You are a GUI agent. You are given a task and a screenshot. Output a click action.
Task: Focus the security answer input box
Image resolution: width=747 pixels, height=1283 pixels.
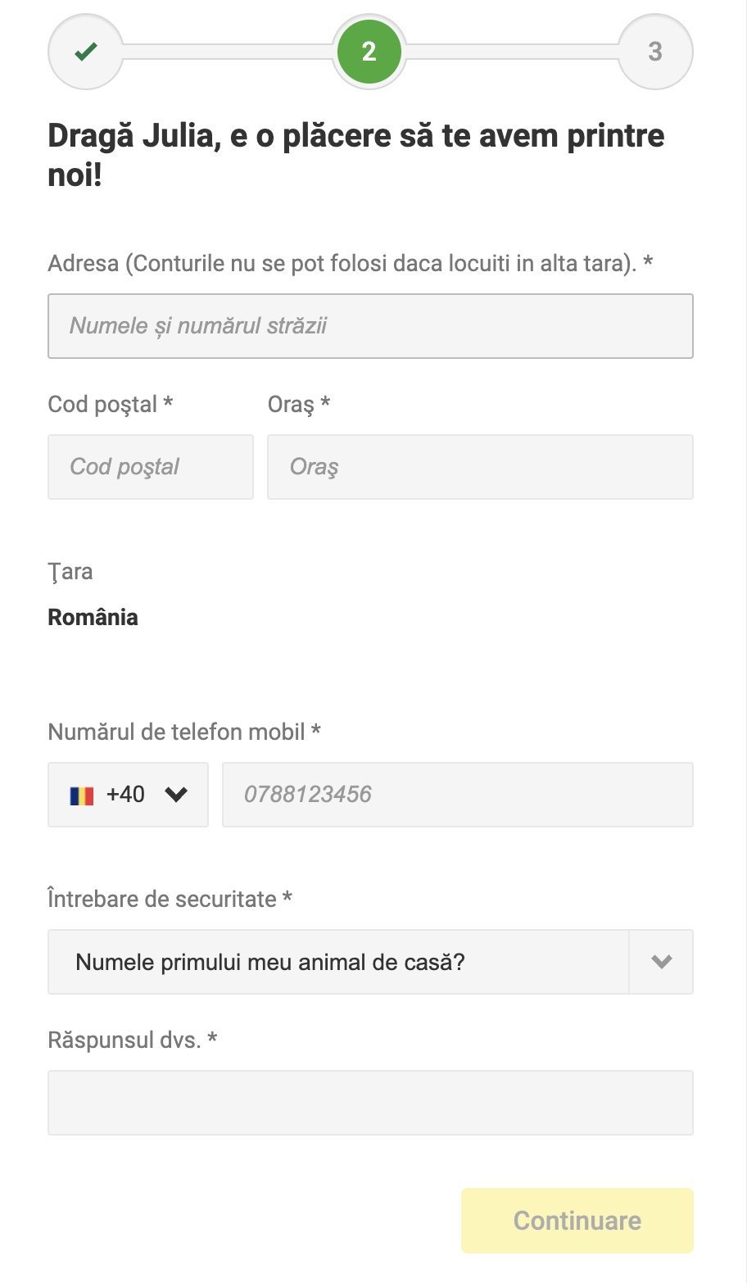click(x=370, y=1103)
